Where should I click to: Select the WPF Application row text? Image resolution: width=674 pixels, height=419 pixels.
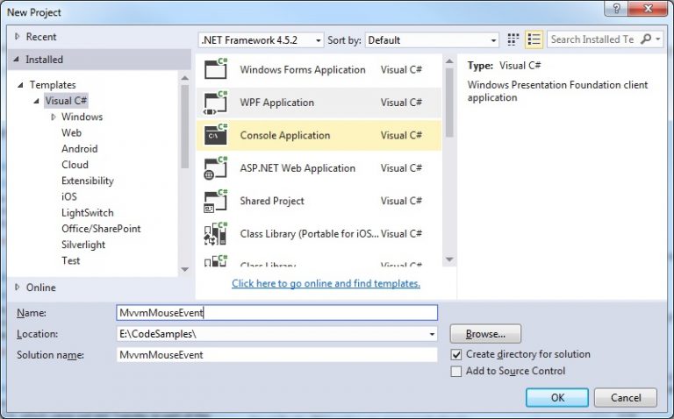click(x=276, y=103)
